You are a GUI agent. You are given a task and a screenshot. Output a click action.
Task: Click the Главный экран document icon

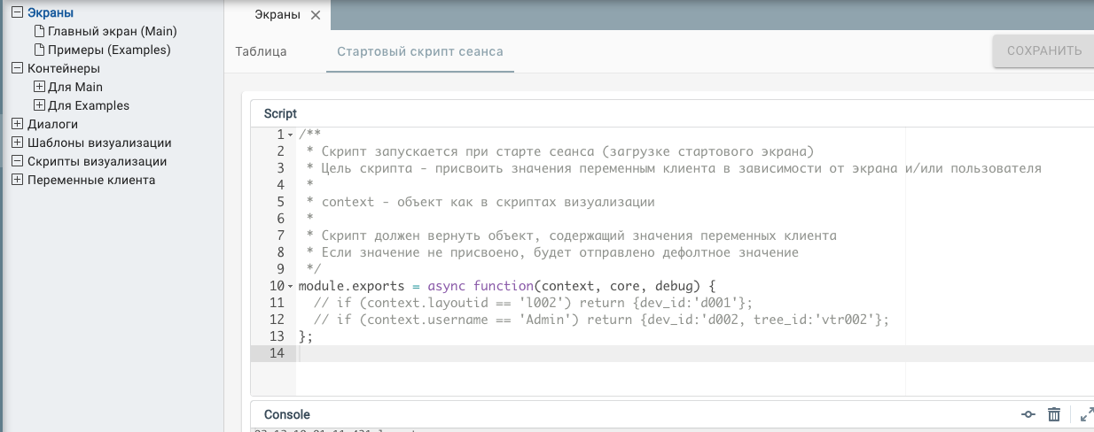click(39, 31)
